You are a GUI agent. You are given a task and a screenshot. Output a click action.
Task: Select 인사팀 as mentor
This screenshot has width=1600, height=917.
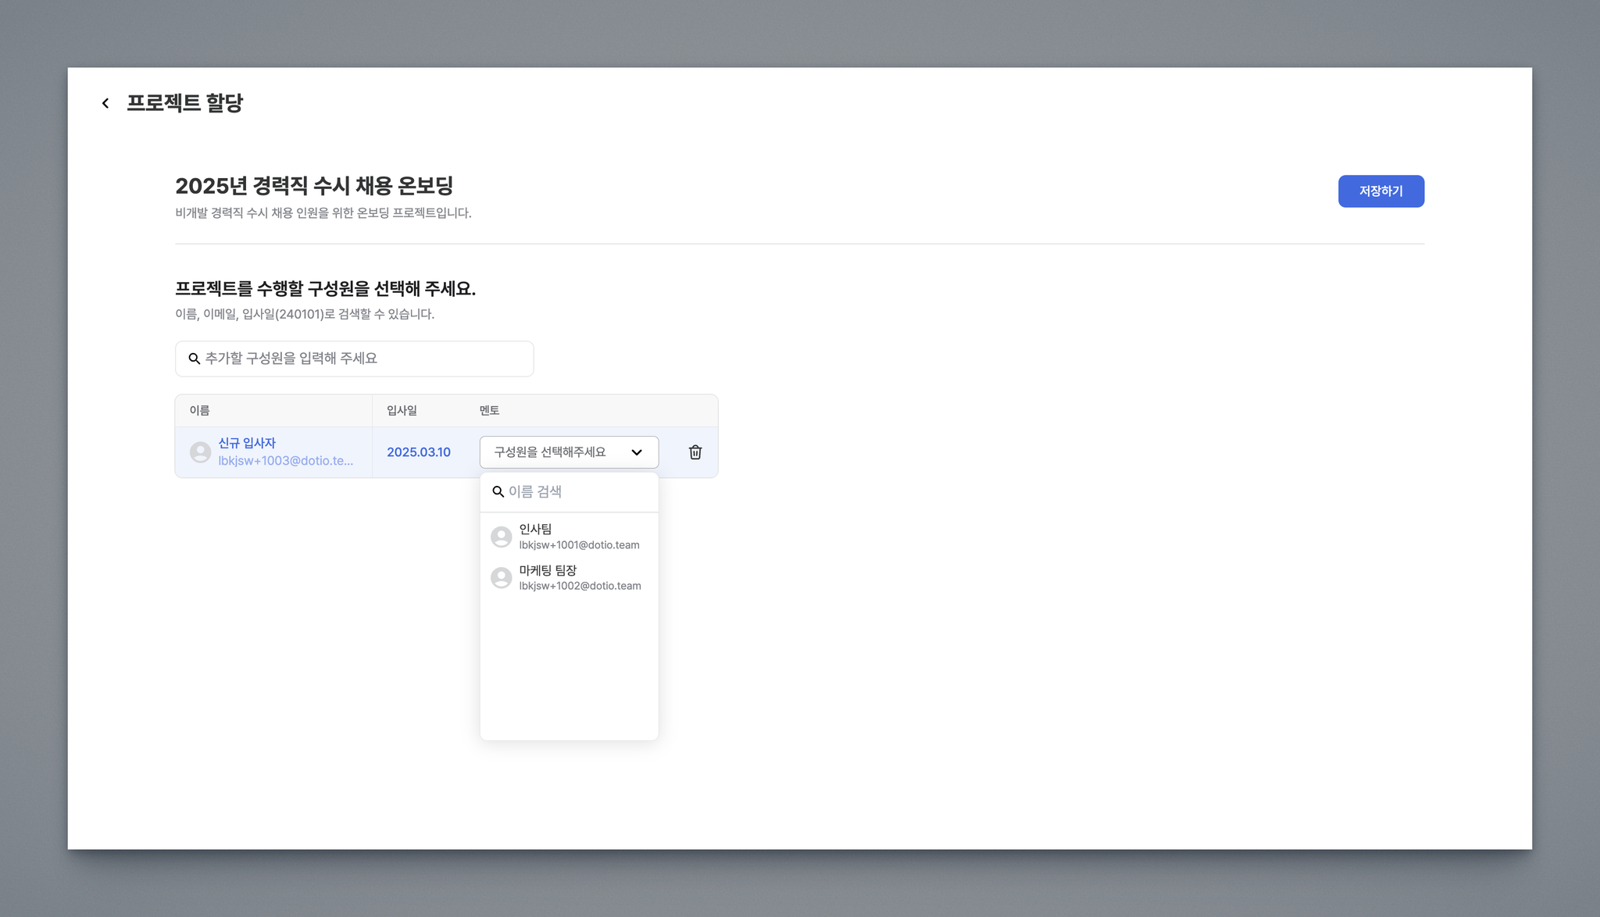[x=569, y=537]
